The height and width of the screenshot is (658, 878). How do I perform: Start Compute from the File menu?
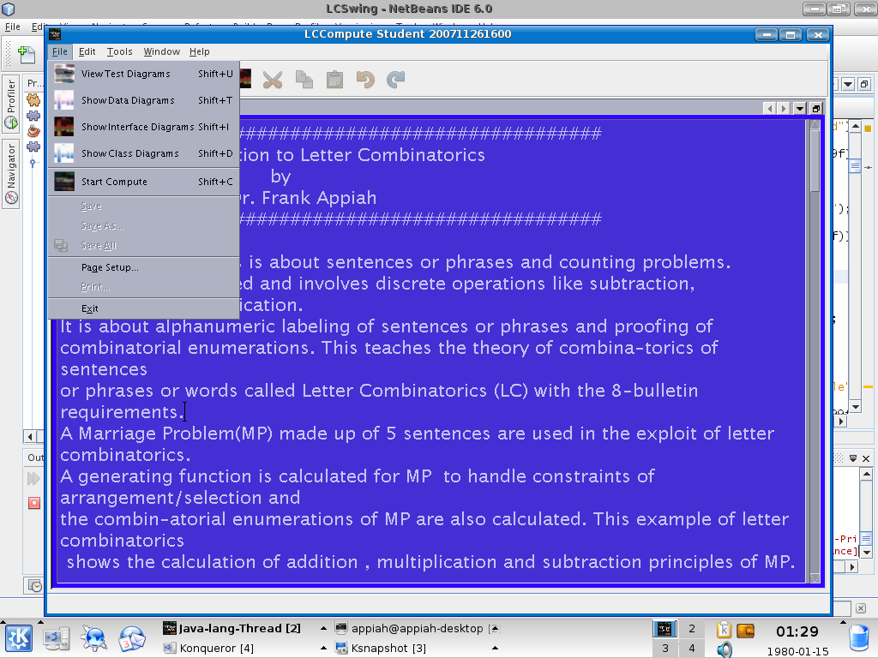143,182
